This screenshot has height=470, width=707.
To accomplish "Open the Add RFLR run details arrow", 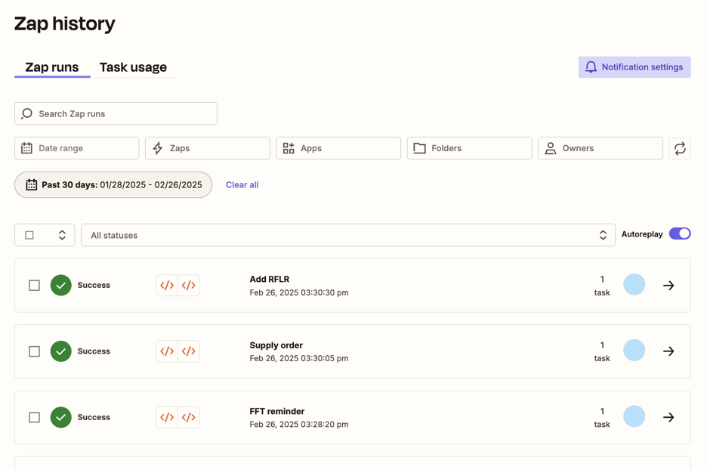I will click(668, 286).
